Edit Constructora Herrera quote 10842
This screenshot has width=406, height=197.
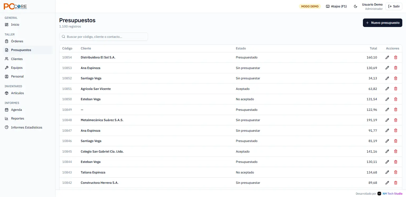(x=387, y=183)
